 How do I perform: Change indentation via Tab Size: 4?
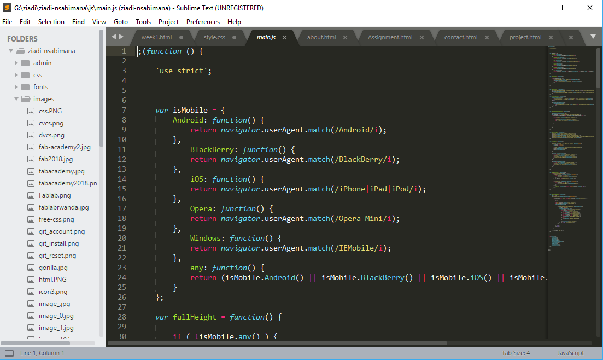(516, 353)
